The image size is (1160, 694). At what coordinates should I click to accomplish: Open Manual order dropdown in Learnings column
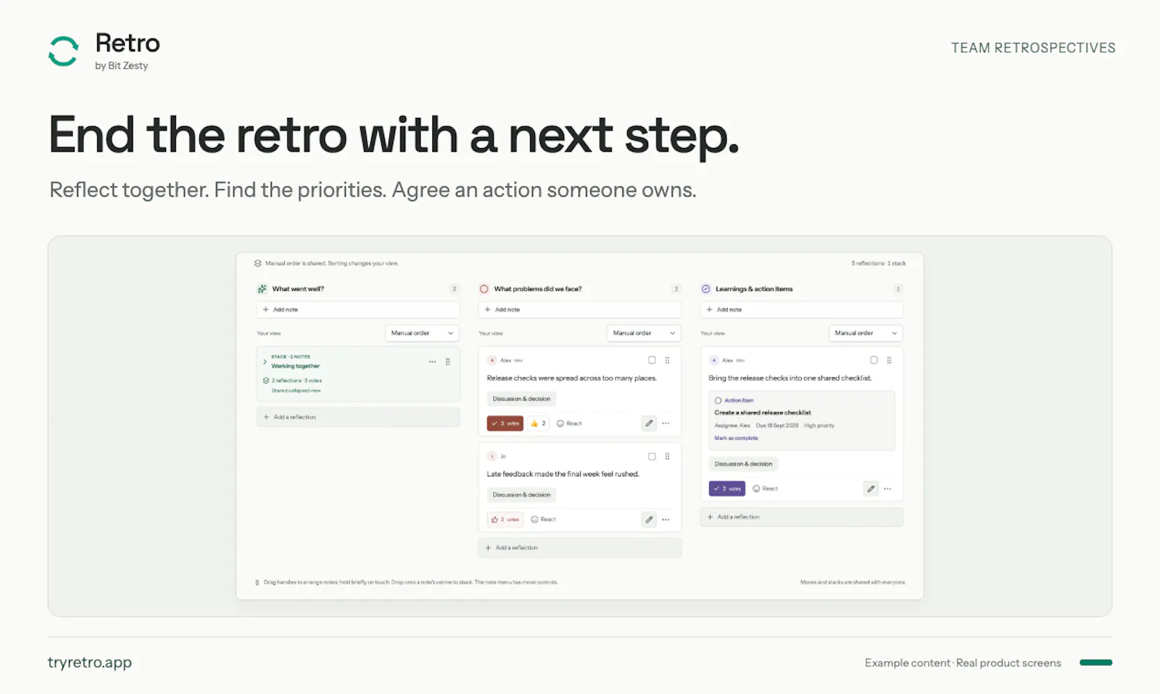(x=866, y=333)
